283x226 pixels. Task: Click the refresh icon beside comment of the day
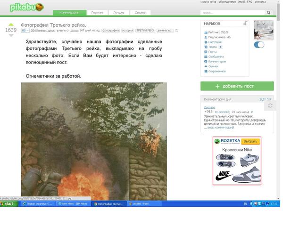(270, 106)
